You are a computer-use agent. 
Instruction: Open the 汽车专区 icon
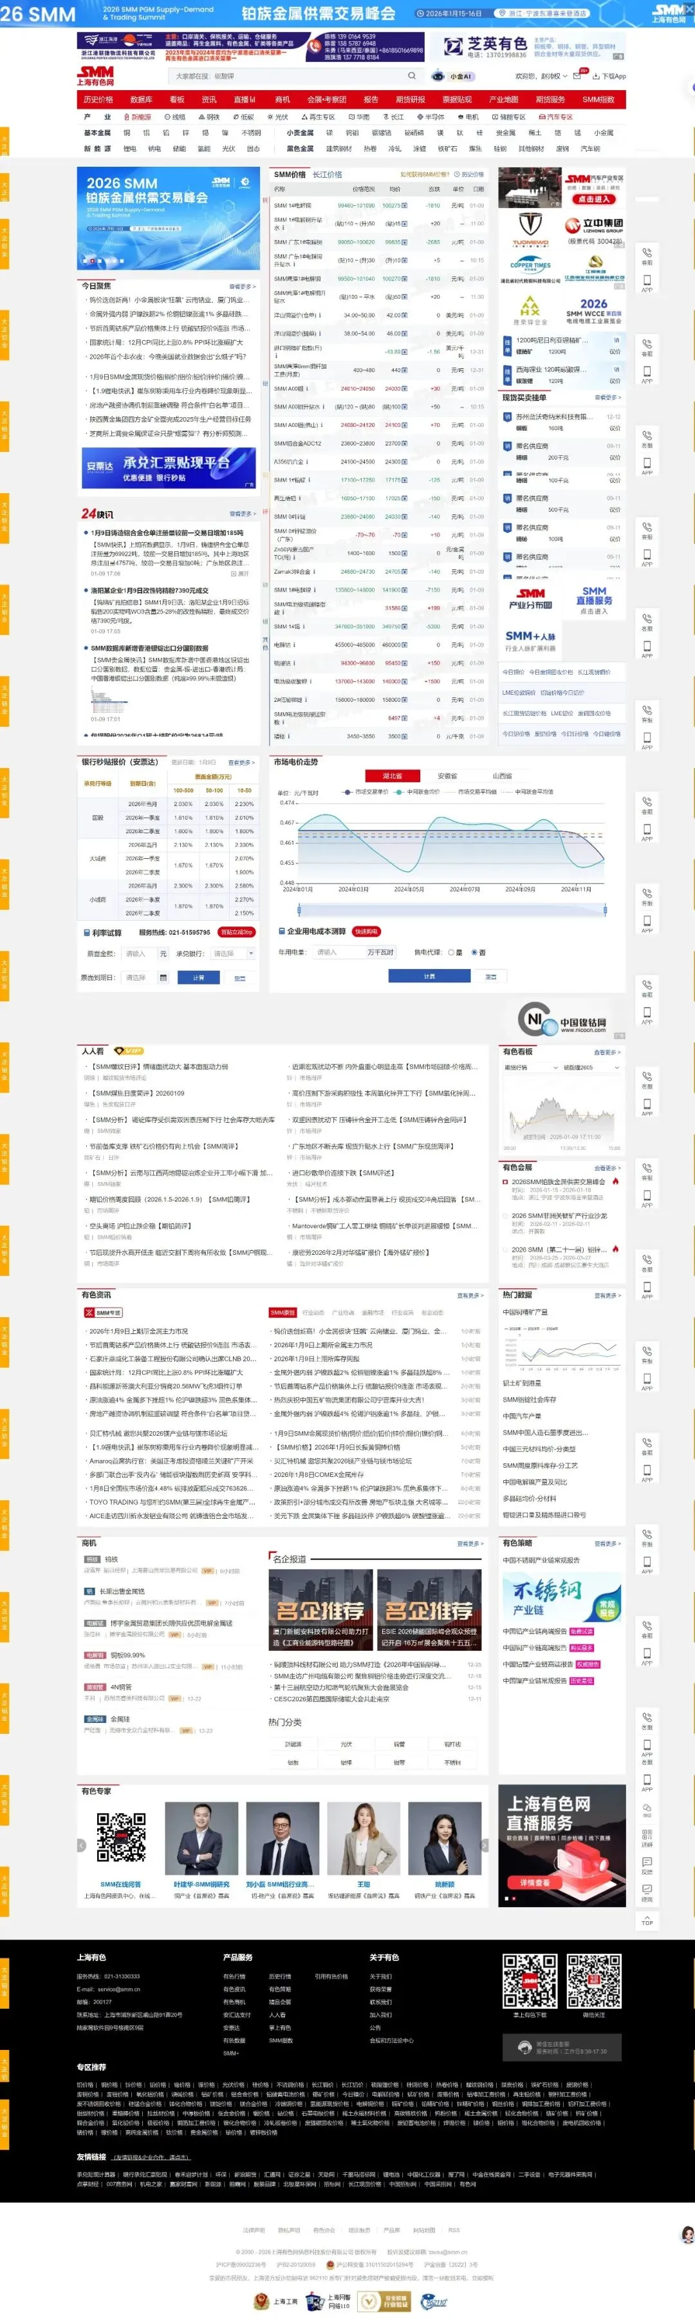[x=543, y=117]
